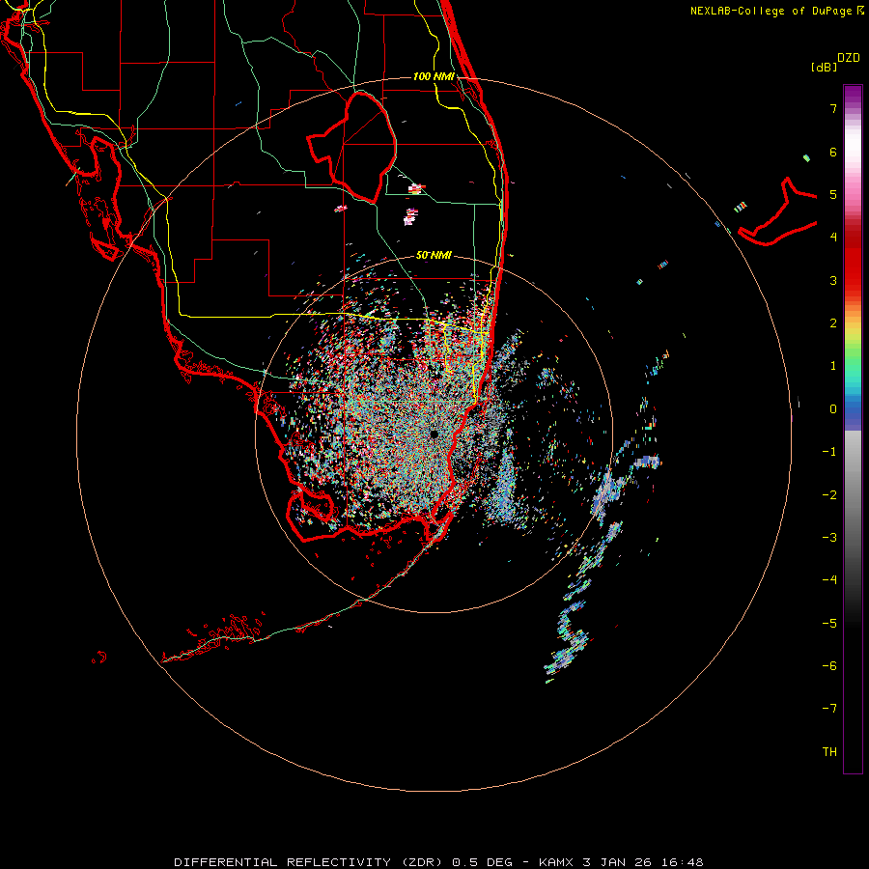Click the 2 value on the color scale

coord(833,323)
